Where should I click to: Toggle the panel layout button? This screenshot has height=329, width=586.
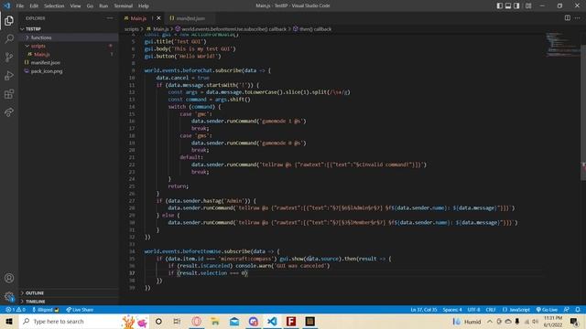[508, 5]
